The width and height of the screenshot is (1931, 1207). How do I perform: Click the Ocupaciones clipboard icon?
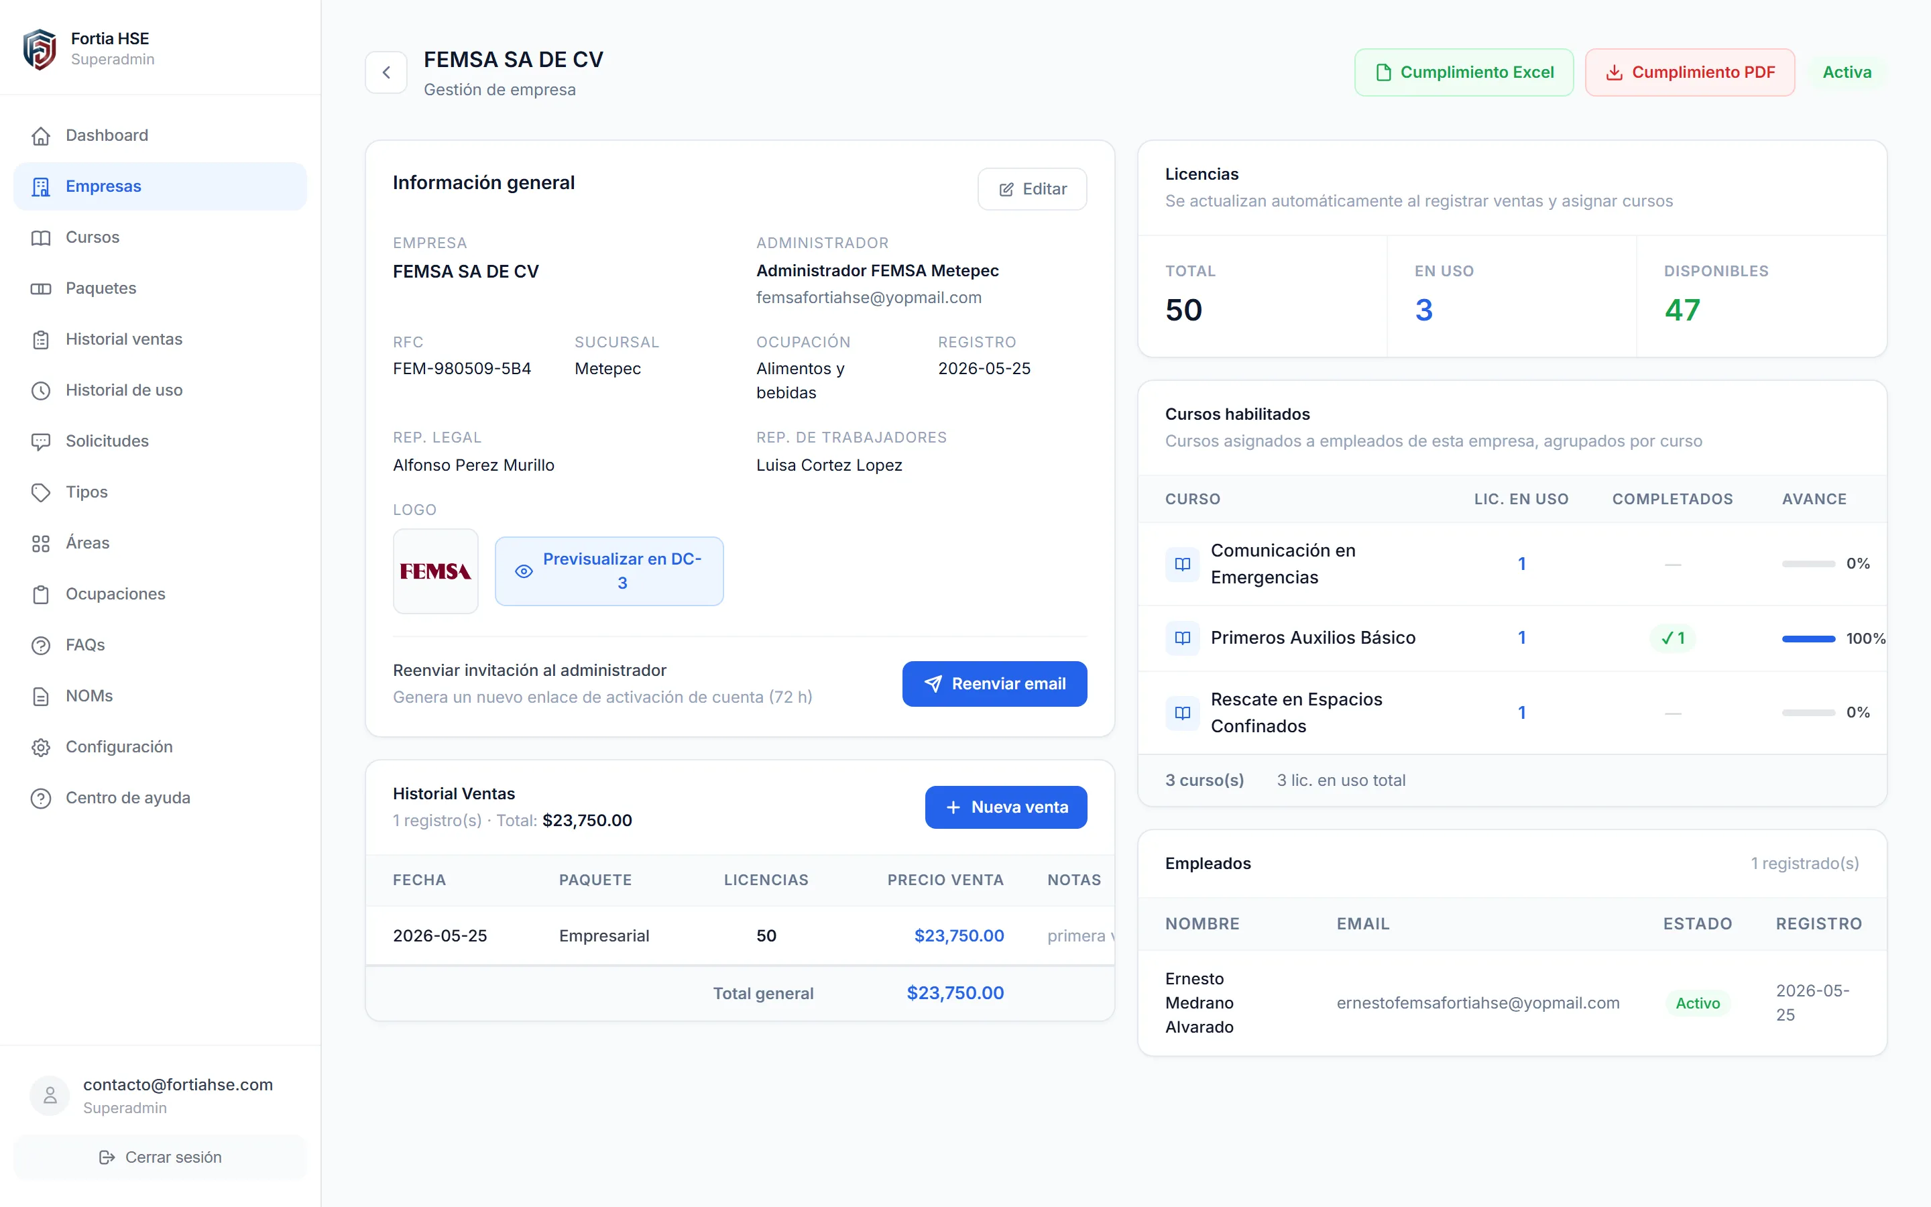coord(41,595)
